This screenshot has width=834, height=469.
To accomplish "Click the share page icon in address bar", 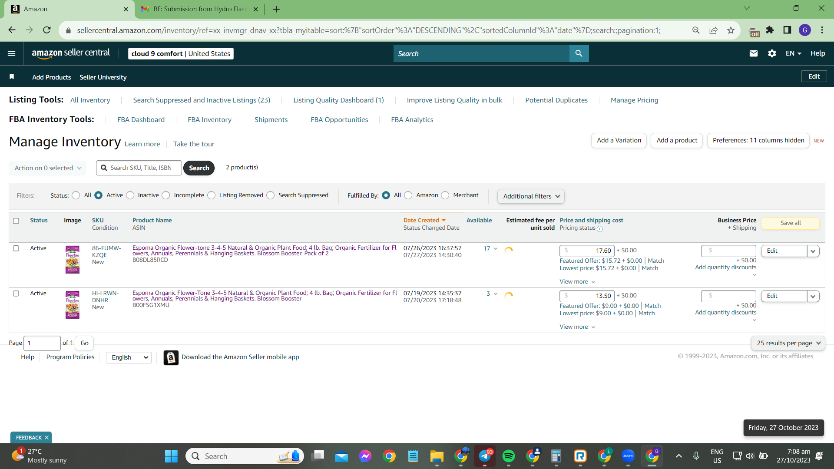I will pos(713,30).
